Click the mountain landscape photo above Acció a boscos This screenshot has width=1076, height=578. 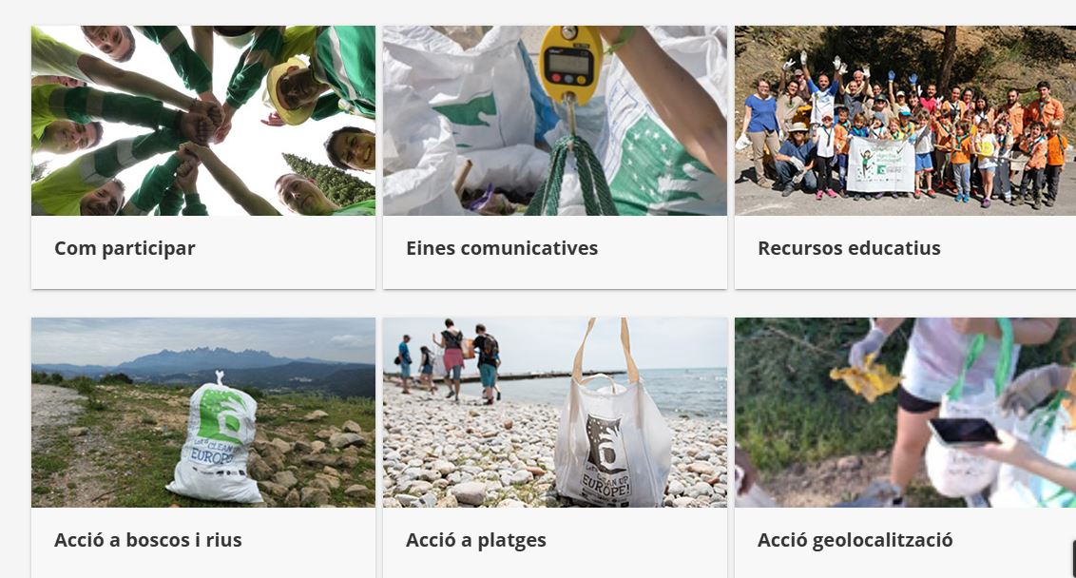point(203,413)
